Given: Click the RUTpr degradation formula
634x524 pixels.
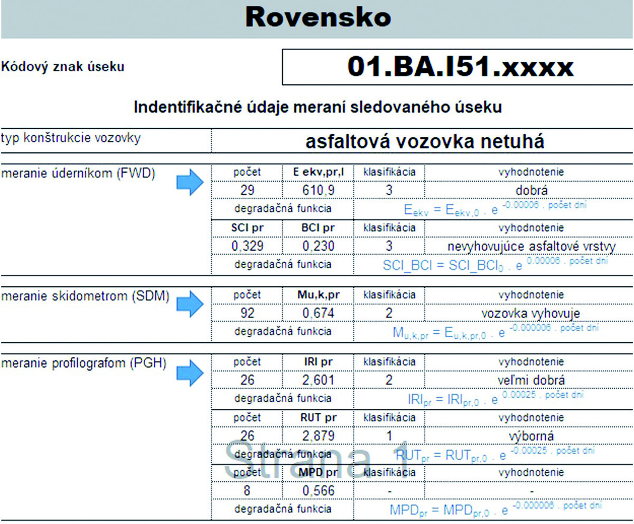Looking at the screenshot, I should (x=495, y=454).
